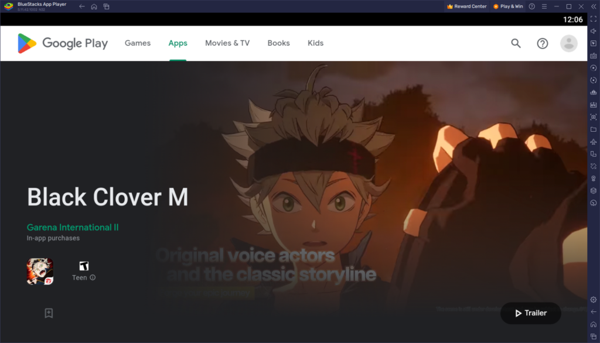Play the Black Clover M trailer
The width and height of the screenshot is (600, 343).
pyautogui.click(x=530, y=313)
